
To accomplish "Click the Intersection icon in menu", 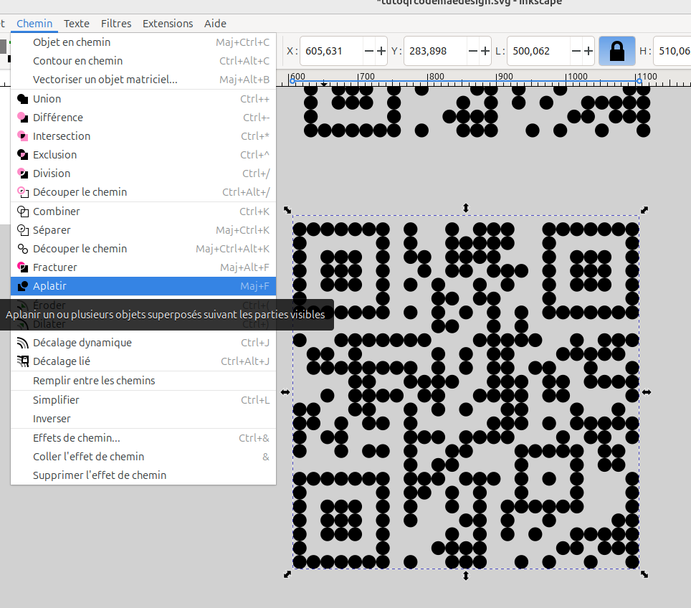I will point(22,136).
